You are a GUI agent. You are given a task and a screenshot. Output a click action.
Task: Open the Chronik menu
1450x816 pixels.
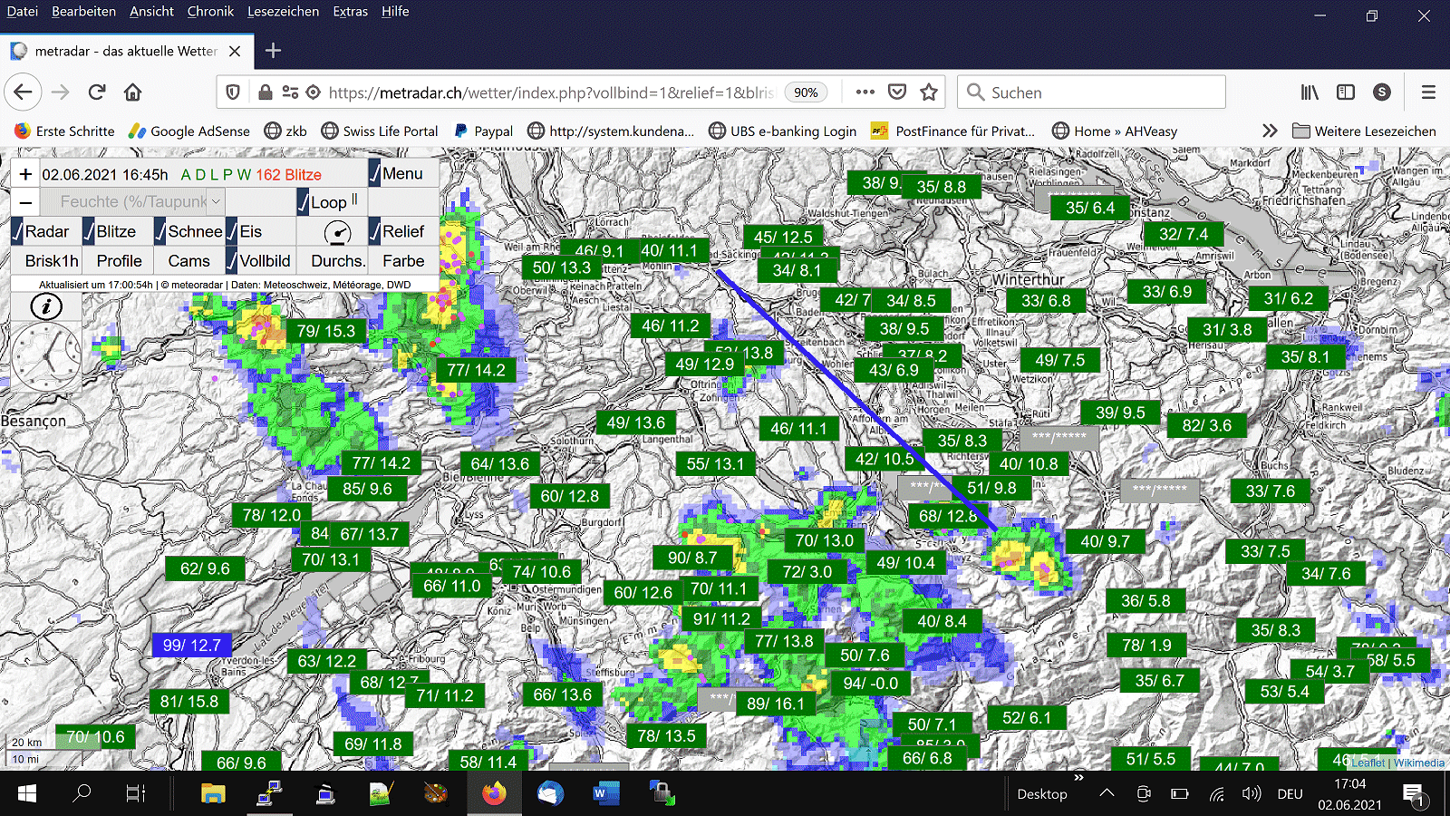click(210, 12)
